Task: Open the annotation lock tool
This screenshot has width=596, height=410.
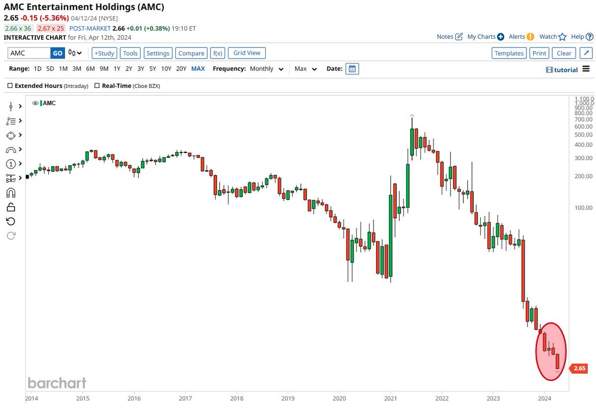Action: 10,207
